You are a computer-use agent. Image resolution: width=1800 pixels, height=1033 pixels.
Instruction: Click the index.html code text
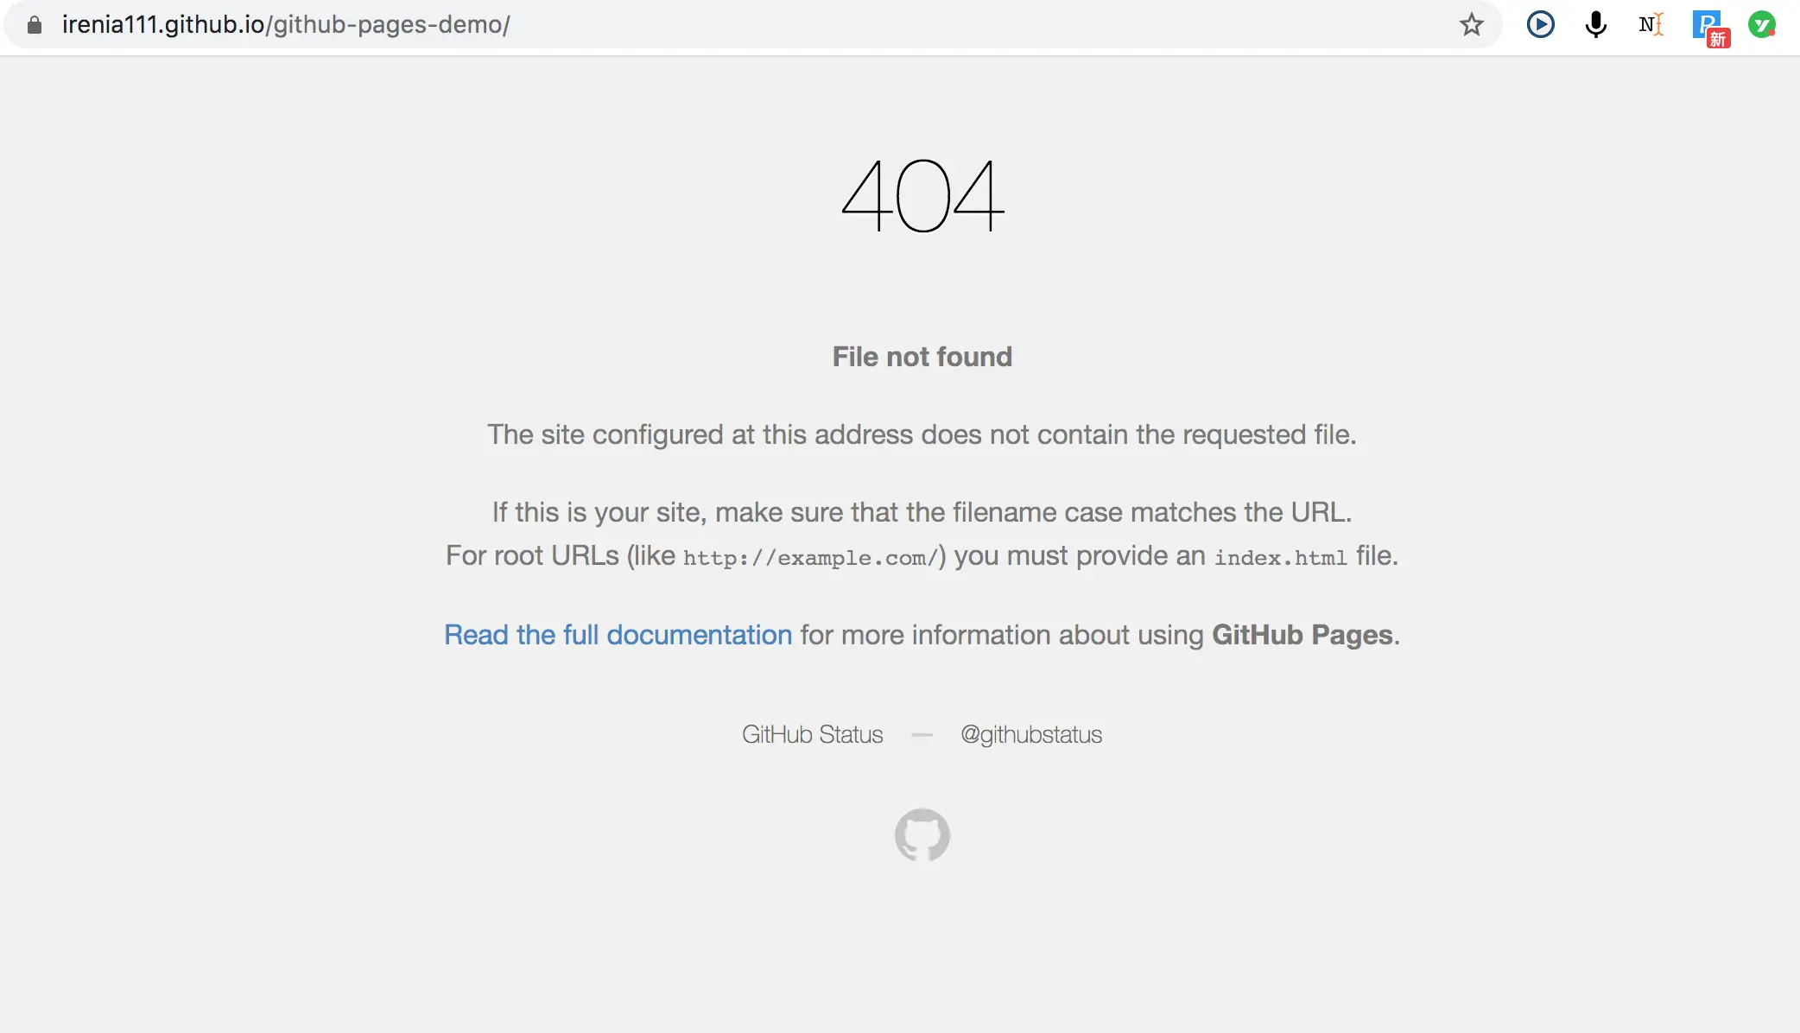[x=1280, y=558]
